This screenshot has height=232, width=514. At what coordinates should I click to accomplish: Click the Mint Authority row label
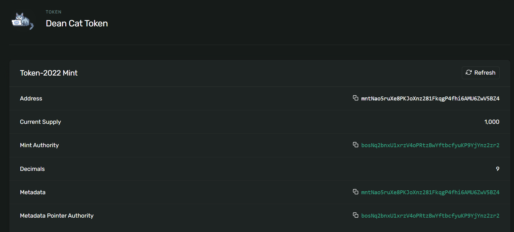tap(39, 145)
